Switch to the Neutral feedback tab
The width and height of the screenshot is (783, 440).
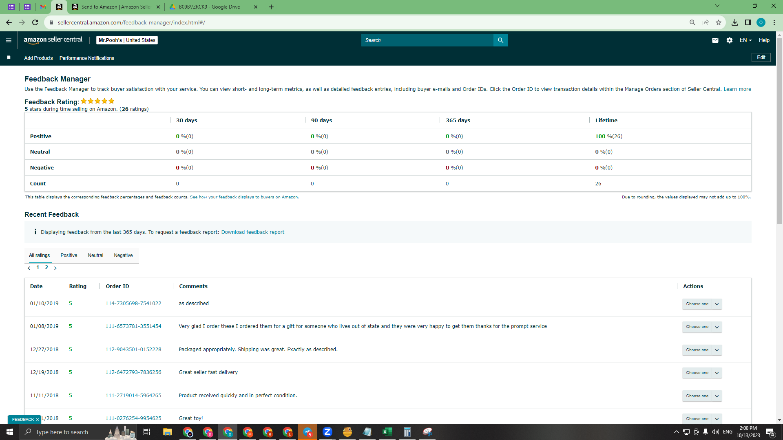(95, 255)
